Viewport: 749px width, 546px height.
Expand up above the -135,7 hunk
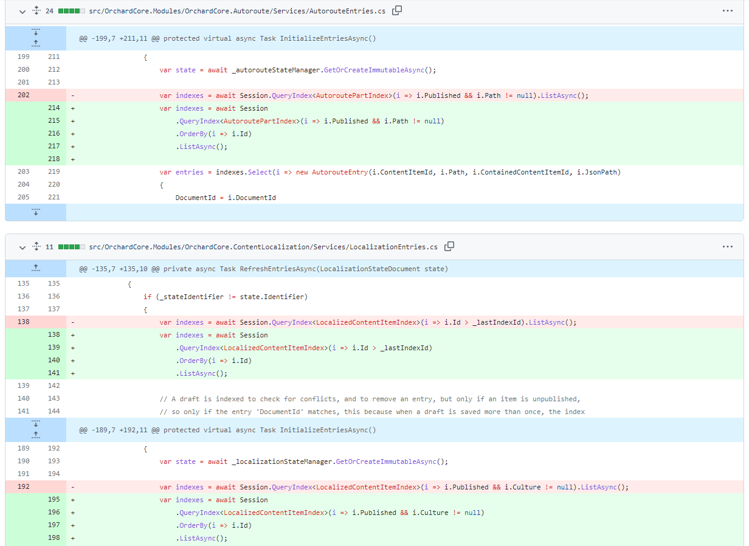point(36,268)
